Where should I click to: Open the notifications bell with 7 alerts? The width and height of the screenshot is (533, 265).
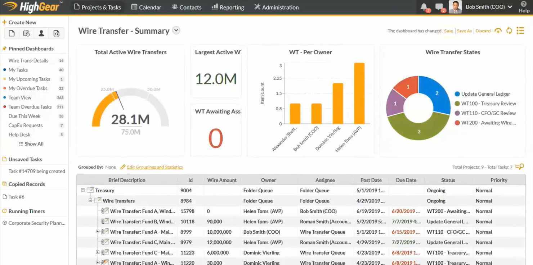[425, 7]
